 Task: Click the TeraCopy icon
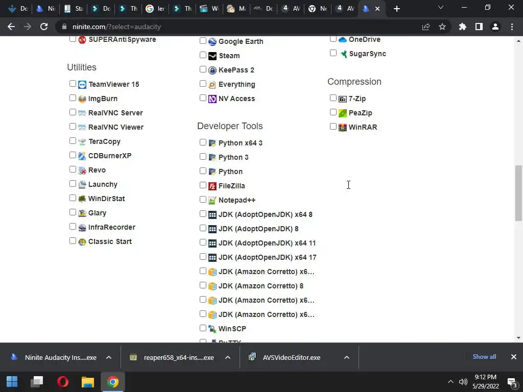(82, 142)
